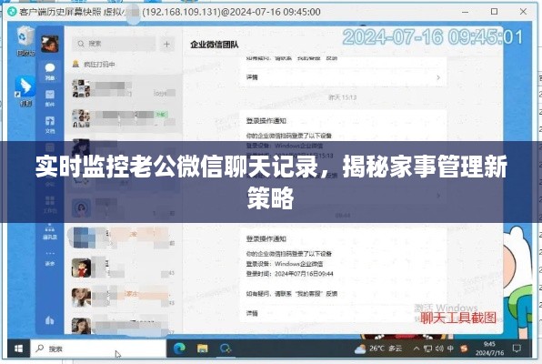542x364 pixels.
Task: Click the WeCom taskbar icon
Action: coord(226,349)
